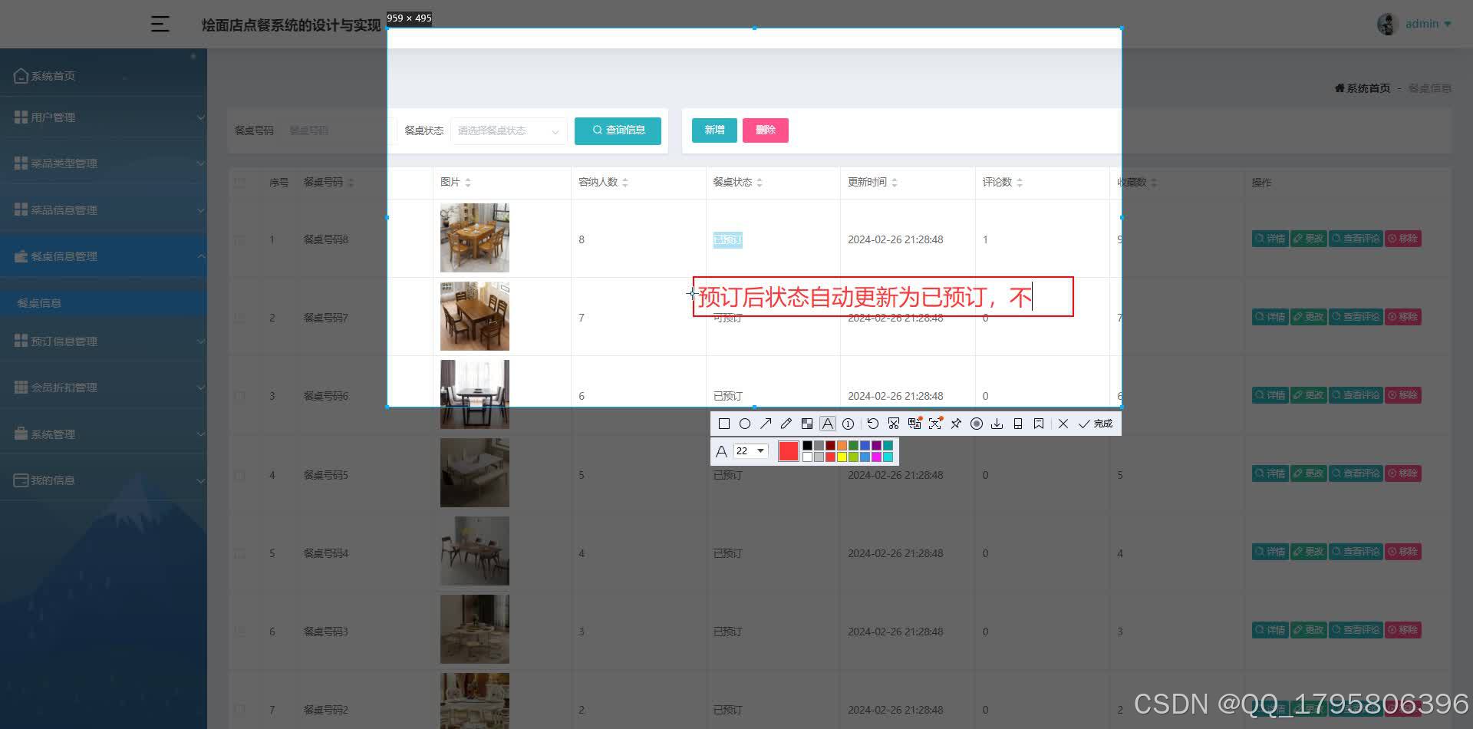Expand the 系统管理 sidebar chevron
Image resolution: width=1473 pixels, height=729 pixels.
point(200,434)
